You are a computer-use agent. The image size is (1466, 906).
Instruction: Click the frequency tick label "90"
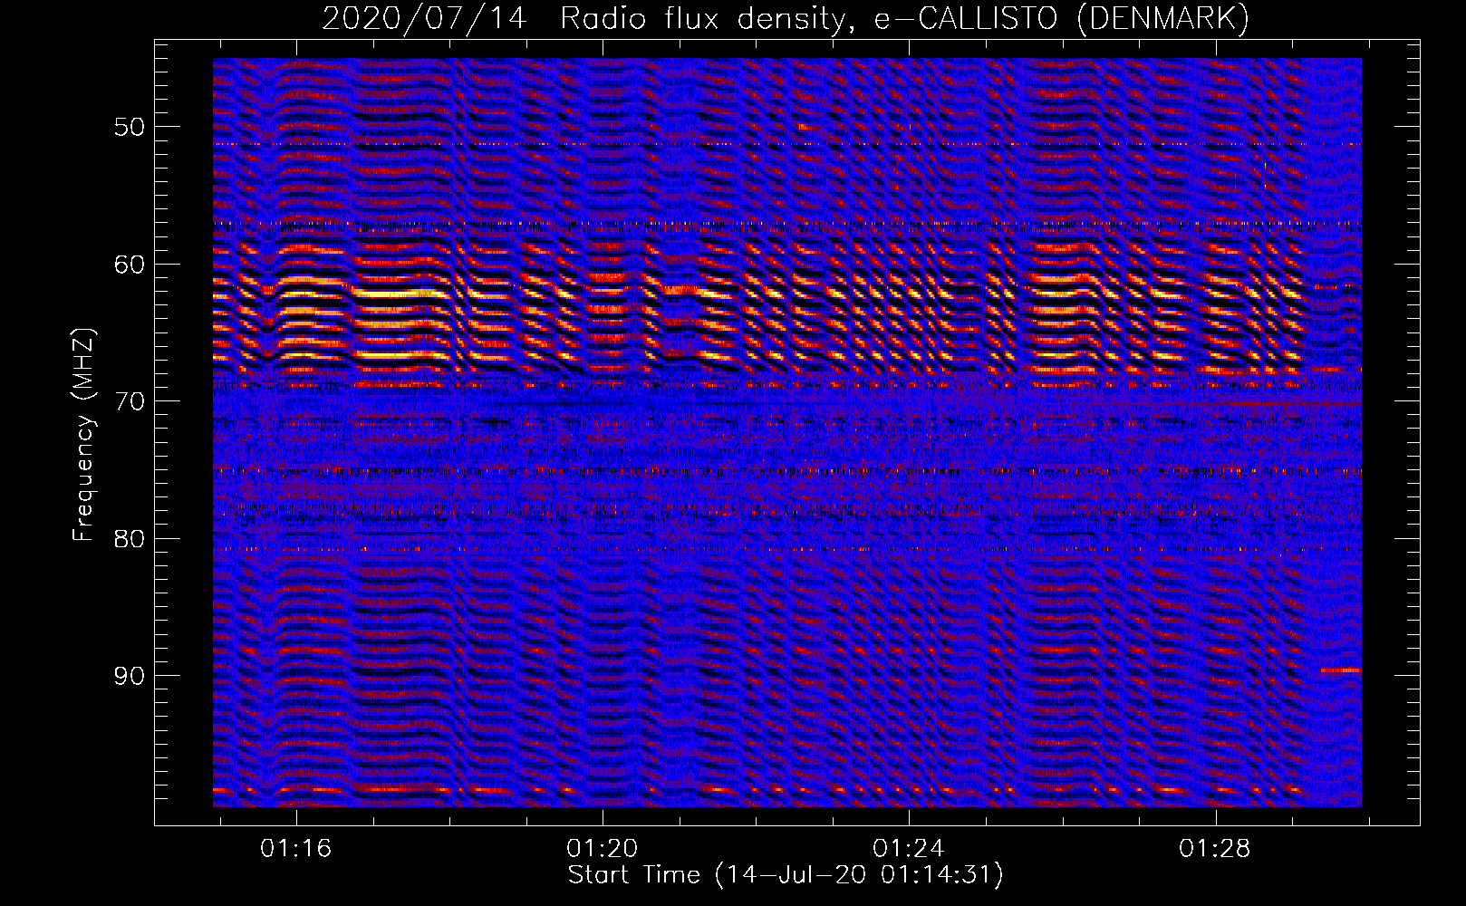click(130, 677)
